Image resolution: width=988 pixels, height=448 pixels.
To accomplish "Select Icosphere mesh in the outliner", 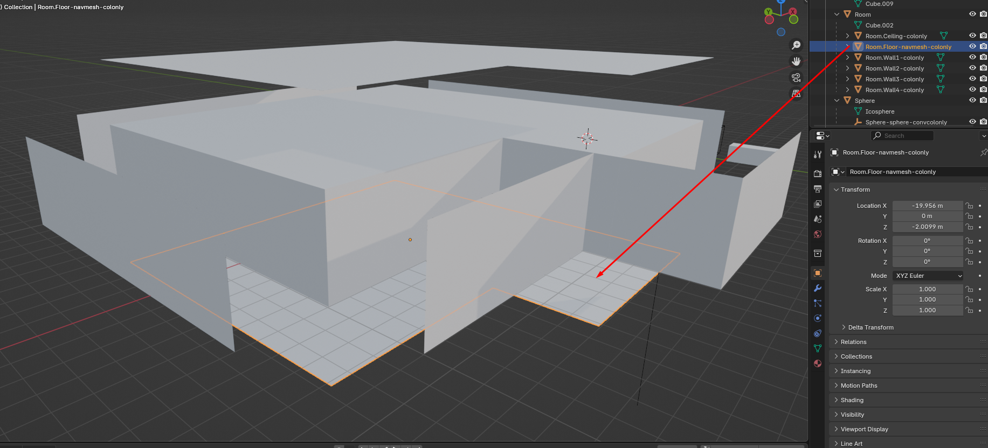I will tap(880, 111).
